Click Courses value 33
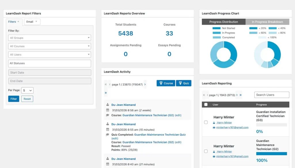This screenshot has height=168, width=295. pos(169,33)
